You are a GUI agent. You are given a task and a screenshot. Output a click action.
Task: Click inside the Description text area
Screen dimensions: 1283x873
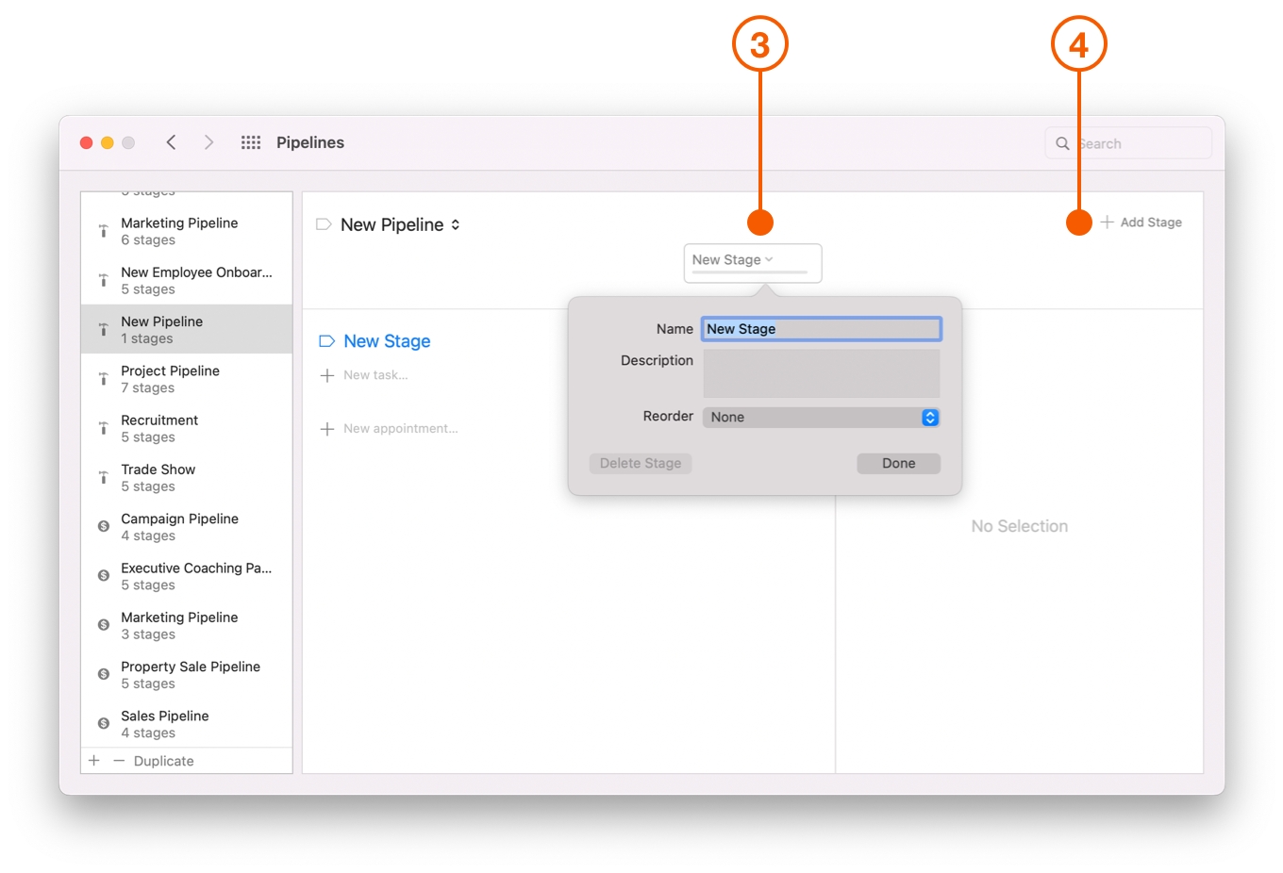(821, 373)
